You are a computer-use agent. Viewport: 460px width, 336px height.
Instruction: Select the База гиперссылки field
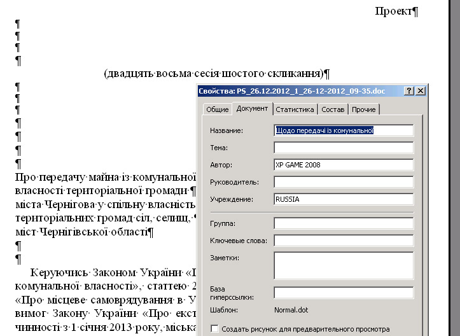tap(344, 293)
